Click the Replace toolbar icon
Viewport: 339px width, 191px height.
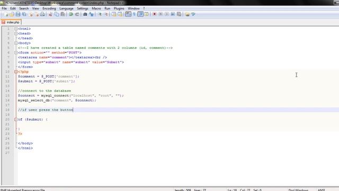(x=92, y=14)
